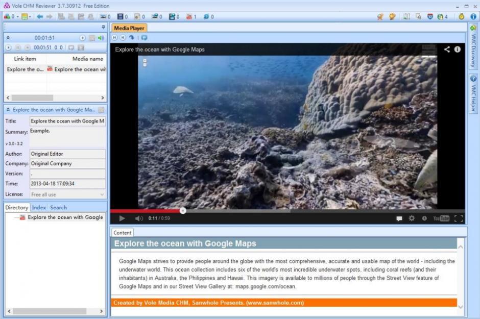This screenshot has width=480, height=319.
Task: Click the Author field with Original Editor
Action: (x=67, y=154)
